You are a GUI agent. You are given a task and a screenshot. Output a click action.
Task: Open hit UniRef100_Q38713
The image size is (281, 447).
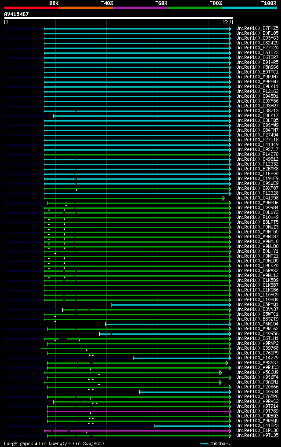(x=257, y=111)
